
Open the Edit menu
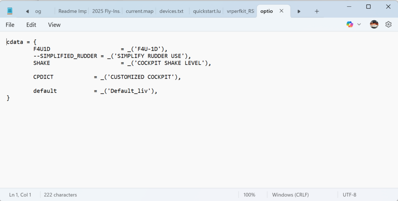(31, 25)
